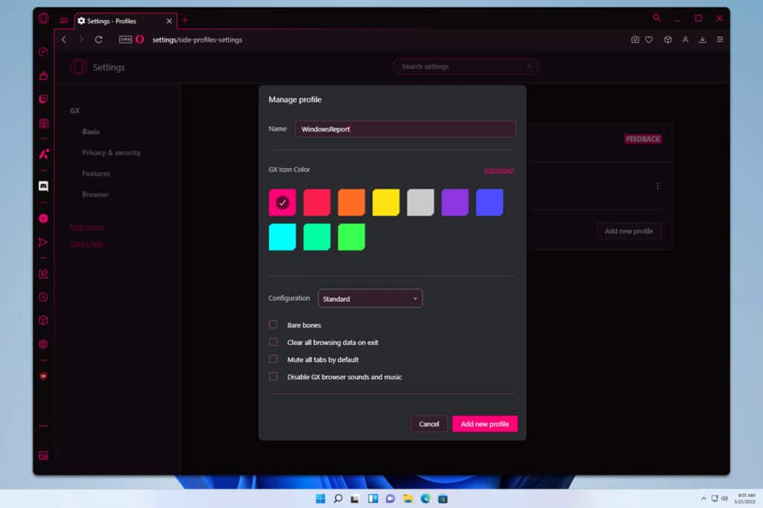763x508 pixels.
Task: Click the Name field containing WindowsReport
Action: point(405,129)
